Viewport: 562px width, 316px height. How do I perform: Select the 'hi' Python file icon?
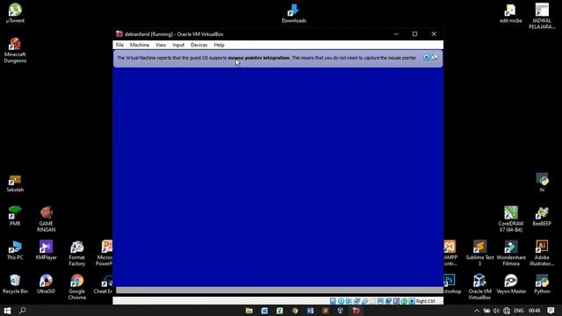(542, 183)
